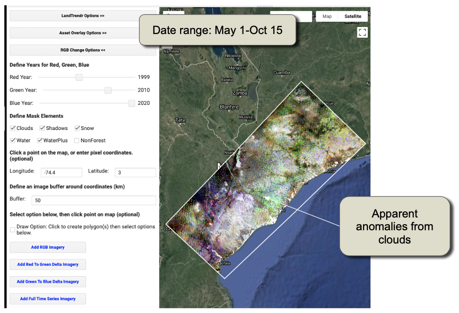Collapse RGB Change Options section
Image resolution: width=459 pixels, height=313 pixels.
[83, 50]
